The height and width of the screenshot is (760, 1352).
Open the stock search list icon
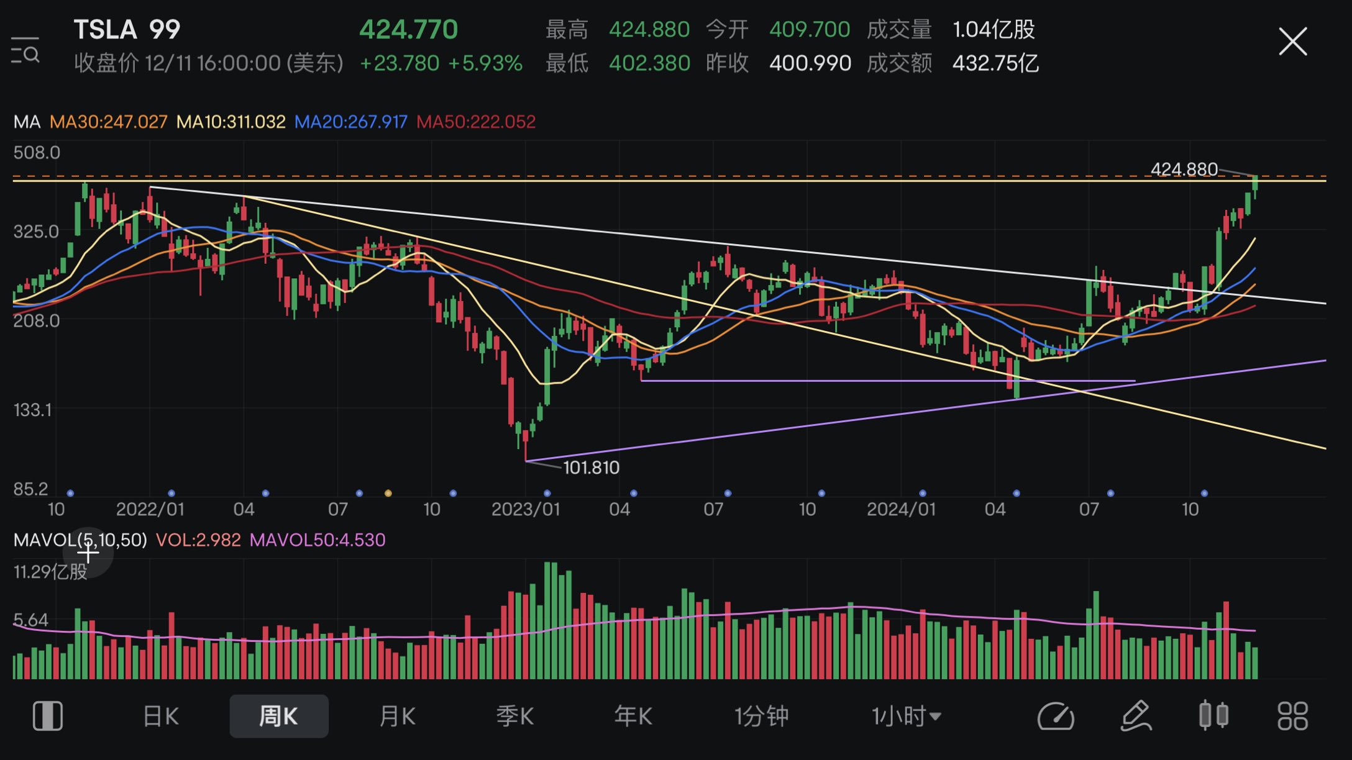click(25, 50)
